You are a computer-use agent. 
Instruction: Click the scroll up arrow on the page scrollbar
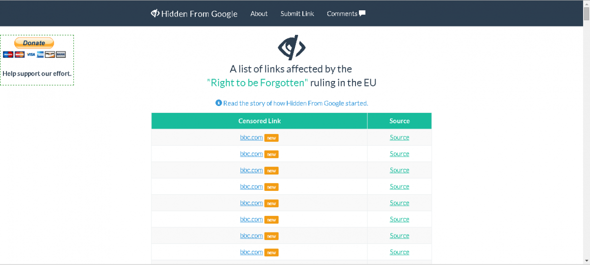pos(586,4)
